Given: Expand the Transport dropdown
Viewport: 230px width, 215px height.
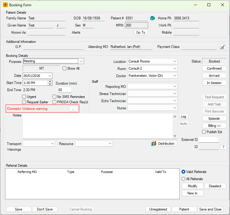Looking at the screenshot, I should tap(52, 144).
